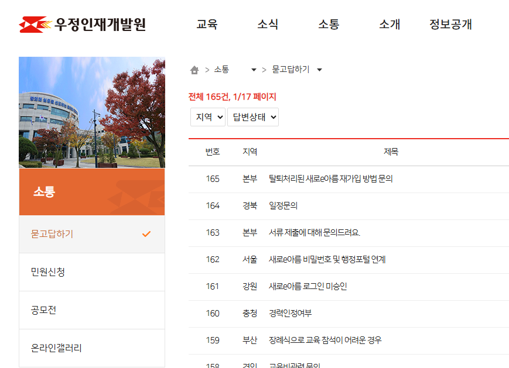Click the campus building banner image
The image size is (509, 368).
tap(92, 112)
